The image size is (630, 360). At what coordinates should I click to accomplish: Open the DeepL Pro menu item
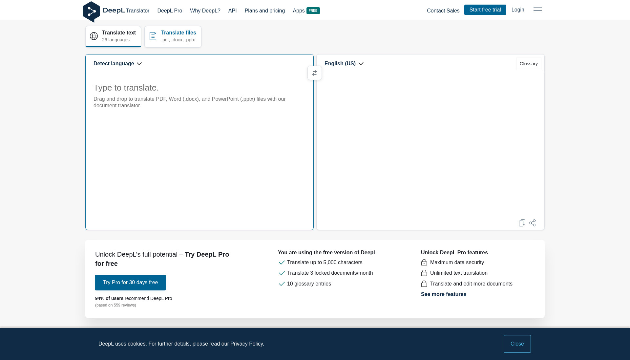(x=170, y=11)
